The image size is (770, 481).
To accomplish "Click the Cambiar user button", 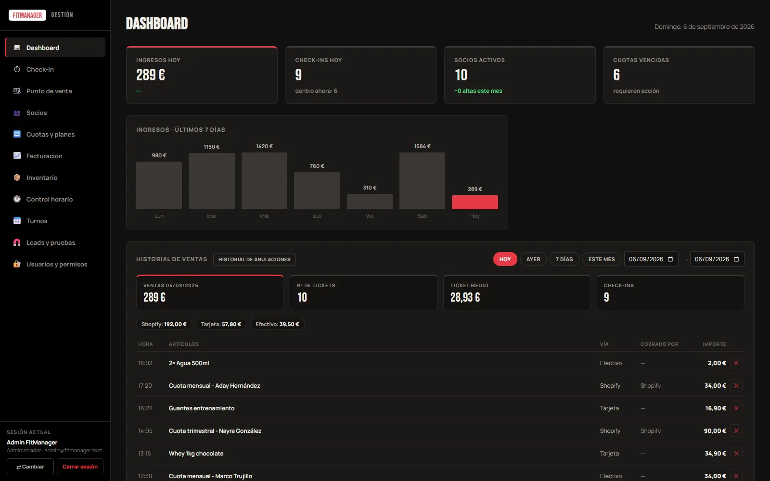I will click(x=30, y=467).
